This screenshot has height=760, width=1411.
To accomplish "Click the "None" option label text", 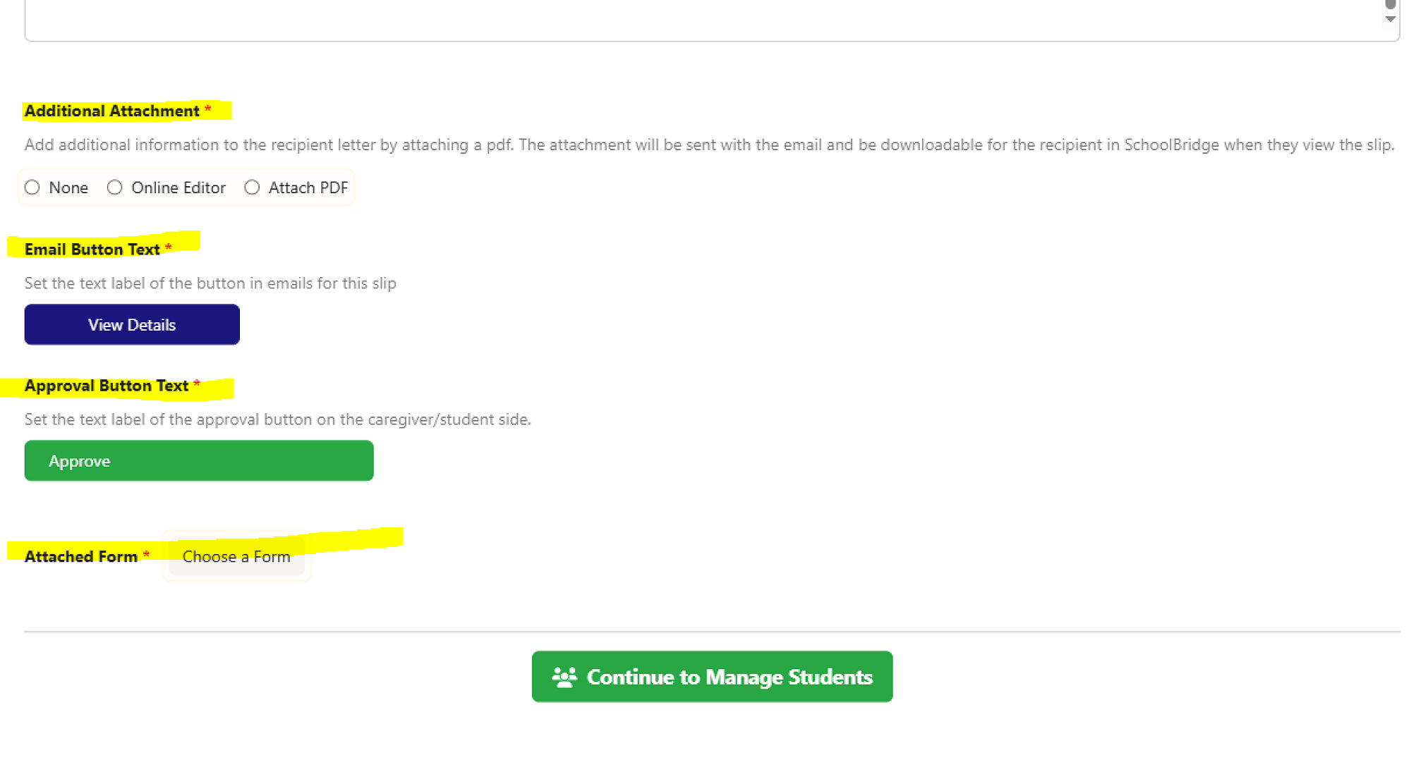I will pos(68,188).
